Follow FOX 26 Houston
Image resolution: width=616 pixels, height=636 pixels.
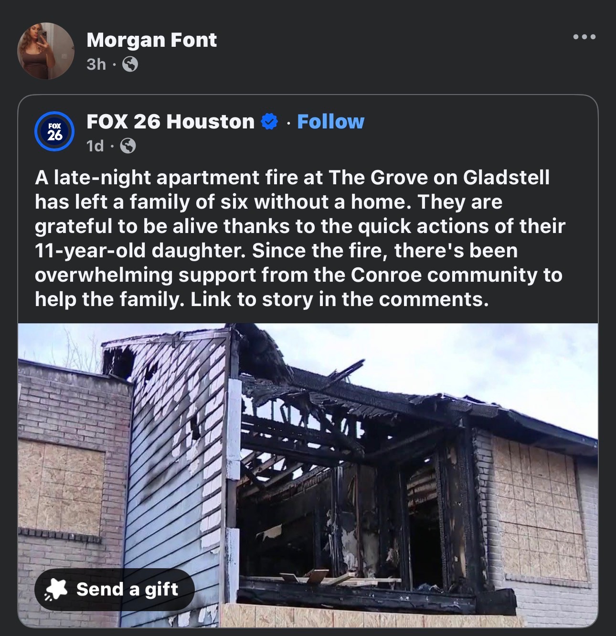coord(330,122)
